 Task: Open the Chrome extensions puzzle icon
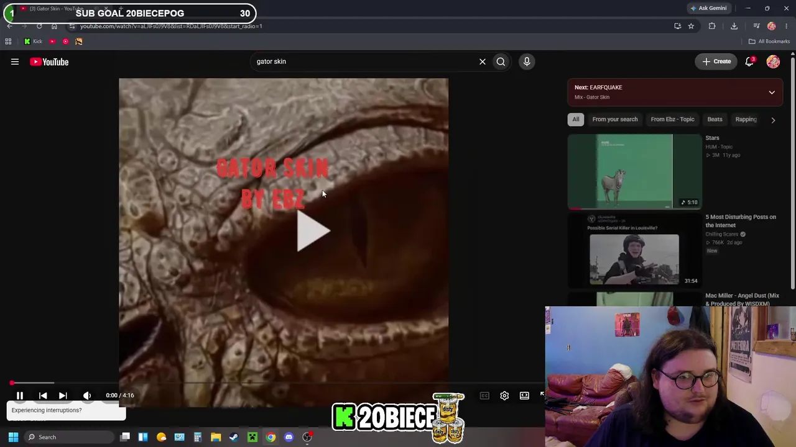click(x=712, y=26)
